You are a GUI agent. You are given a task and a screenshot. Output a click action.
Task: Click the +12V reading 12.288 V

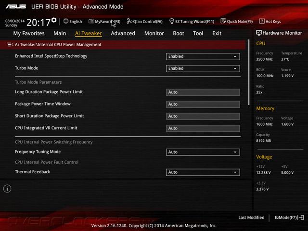[263, 172]
